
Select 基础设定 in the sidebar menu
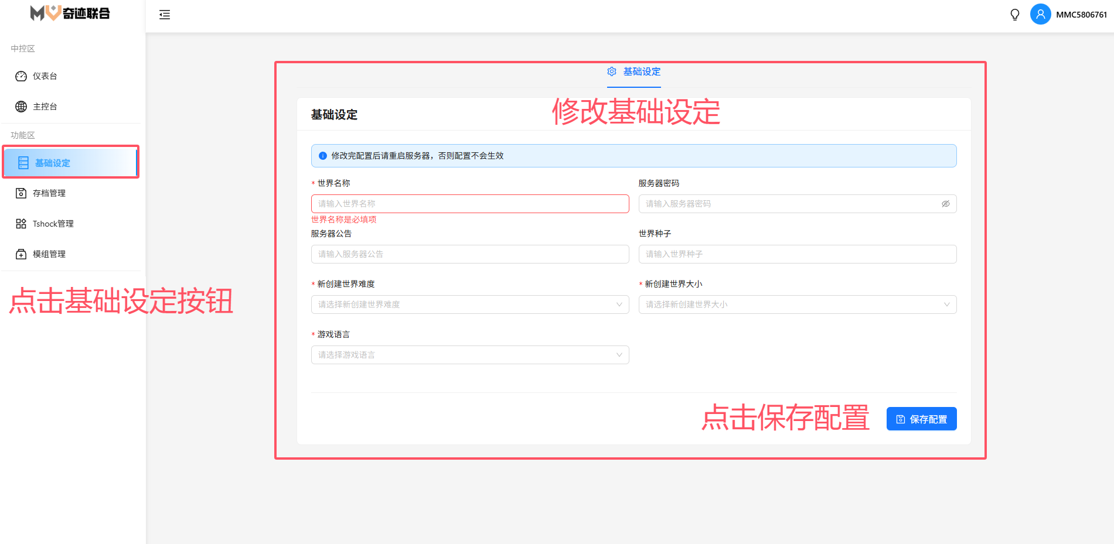[x=53, y=163]
